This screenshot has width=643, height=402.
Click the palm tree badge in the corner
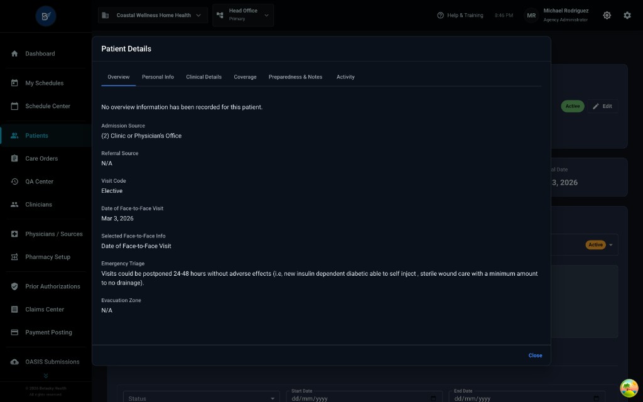click(629, 388)
